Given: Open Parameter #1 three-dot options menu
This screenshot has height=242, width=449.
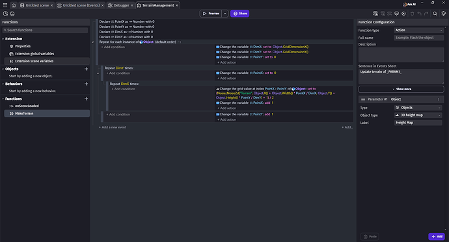Looking at the screenshot, I should (439, 99).
